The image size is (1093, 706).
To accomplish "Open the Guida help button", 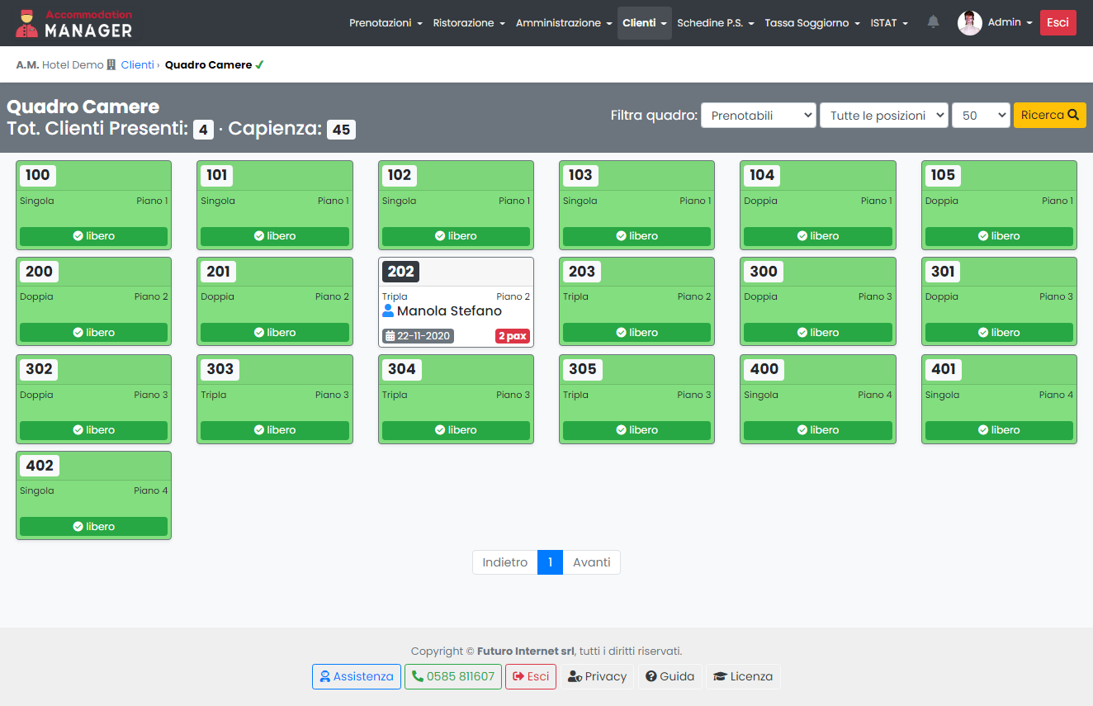I will pyautogui.click(x=670, y=676).
